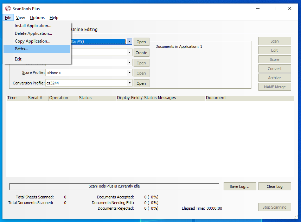Switch to the Online Editing tab

84,30
